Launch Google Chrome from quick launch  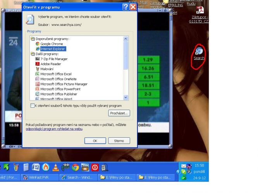pyautogui.click(x=76, y=168)
